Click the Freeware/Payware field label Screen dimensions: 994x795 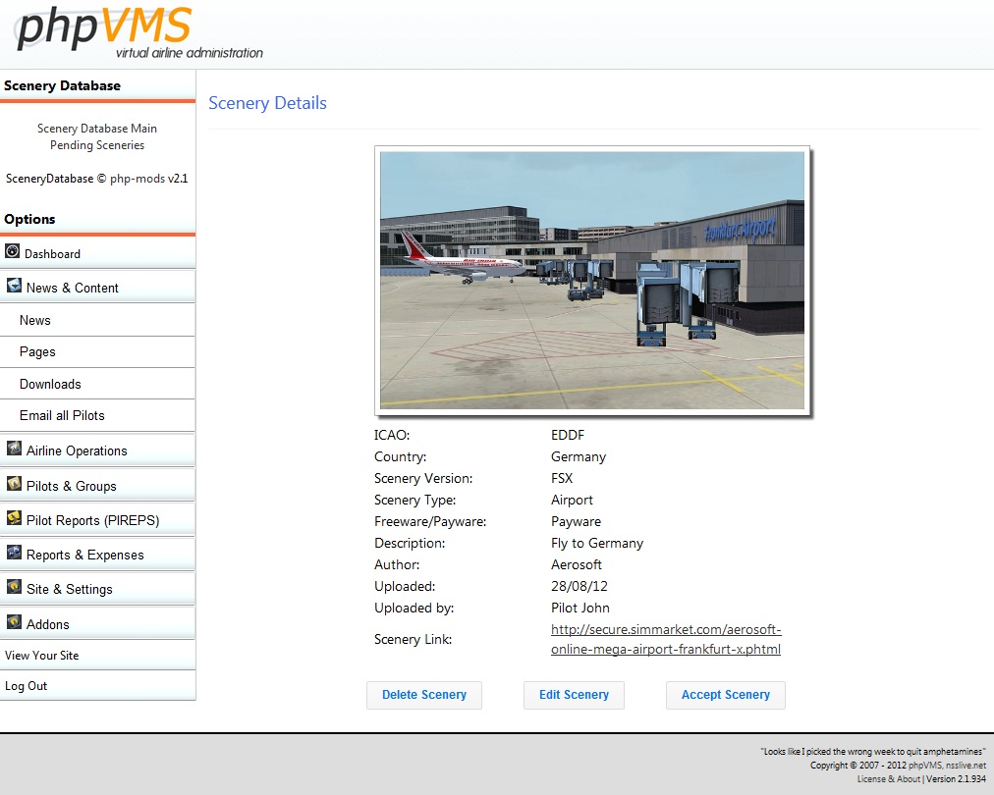(430, 521)
